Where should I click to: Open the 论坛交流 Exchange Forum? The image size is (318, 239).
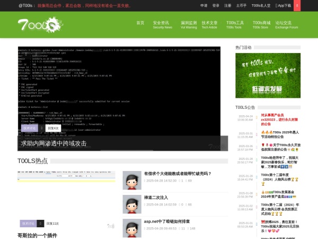(287, 25)
